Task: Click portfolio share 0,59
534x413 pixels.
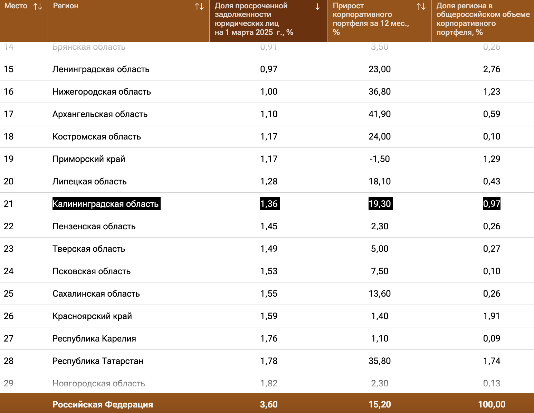Action: click(x=492, y=114)
